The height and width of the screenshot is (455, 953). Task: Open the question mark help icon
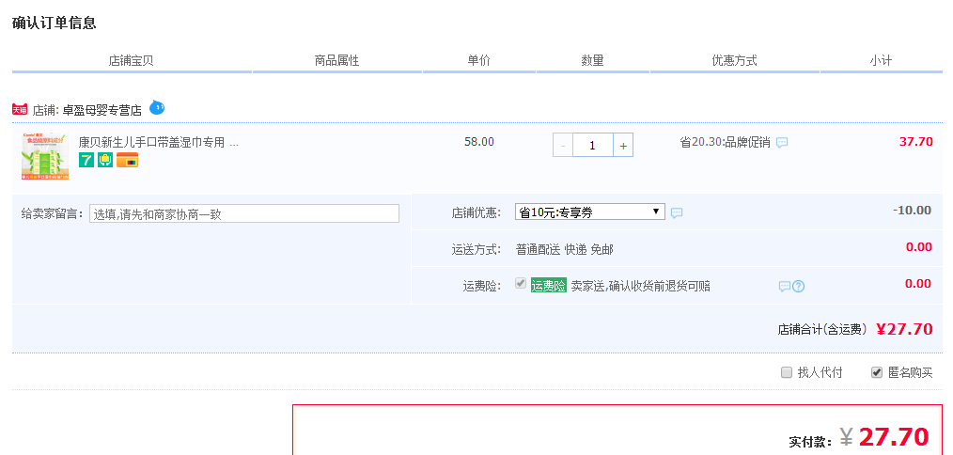[799, 286]
